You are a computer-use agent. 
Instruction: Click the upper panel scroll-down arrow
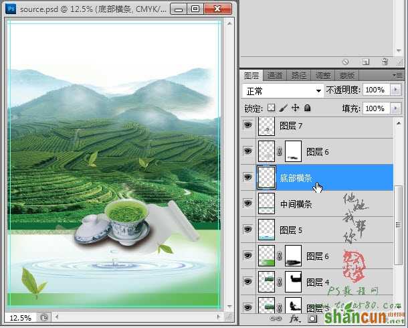point(399,50)
